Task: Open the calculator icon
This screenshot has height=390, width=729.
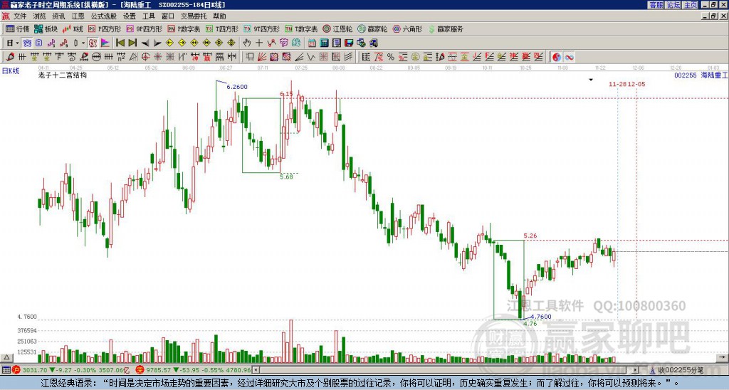Action: pos(324,43)
